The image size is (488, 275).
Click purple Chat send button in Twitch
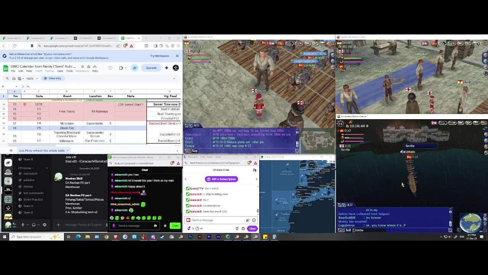(x=252, y=228)
